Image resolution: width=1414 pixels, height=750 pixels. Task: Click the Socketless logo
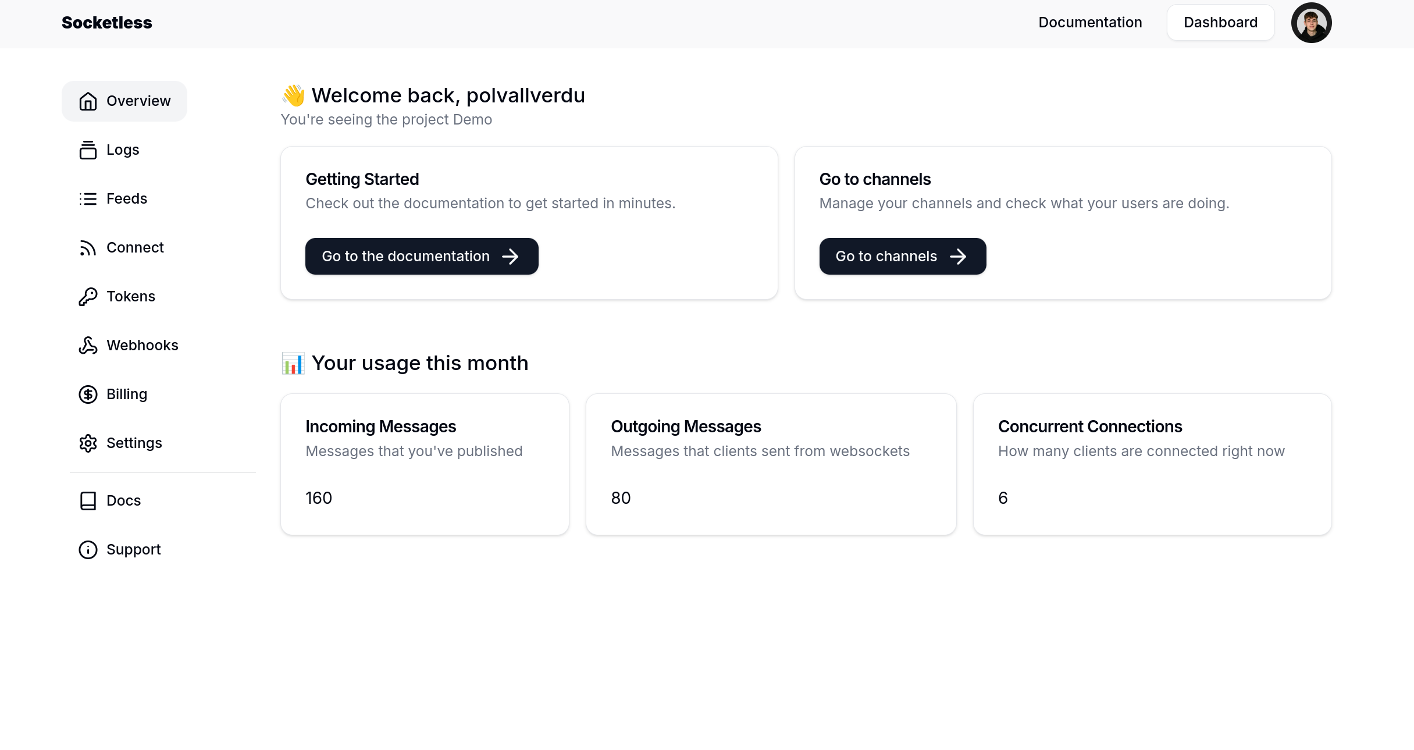point(107,23)
